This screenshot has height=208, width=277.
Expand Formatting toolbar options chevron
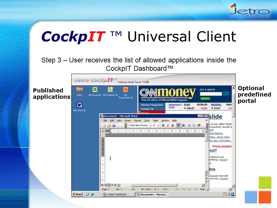coord(207,125)
